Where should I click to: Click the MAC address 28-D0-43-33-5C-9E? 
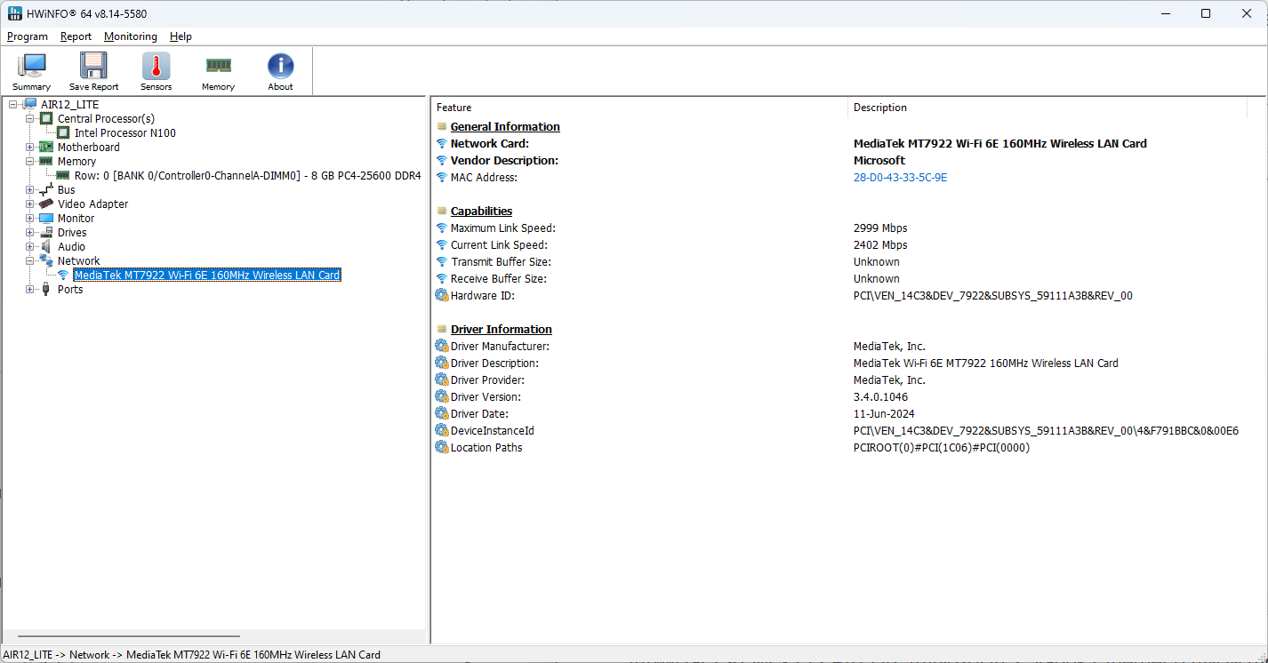pyautogui.click(x=900, y=178)
